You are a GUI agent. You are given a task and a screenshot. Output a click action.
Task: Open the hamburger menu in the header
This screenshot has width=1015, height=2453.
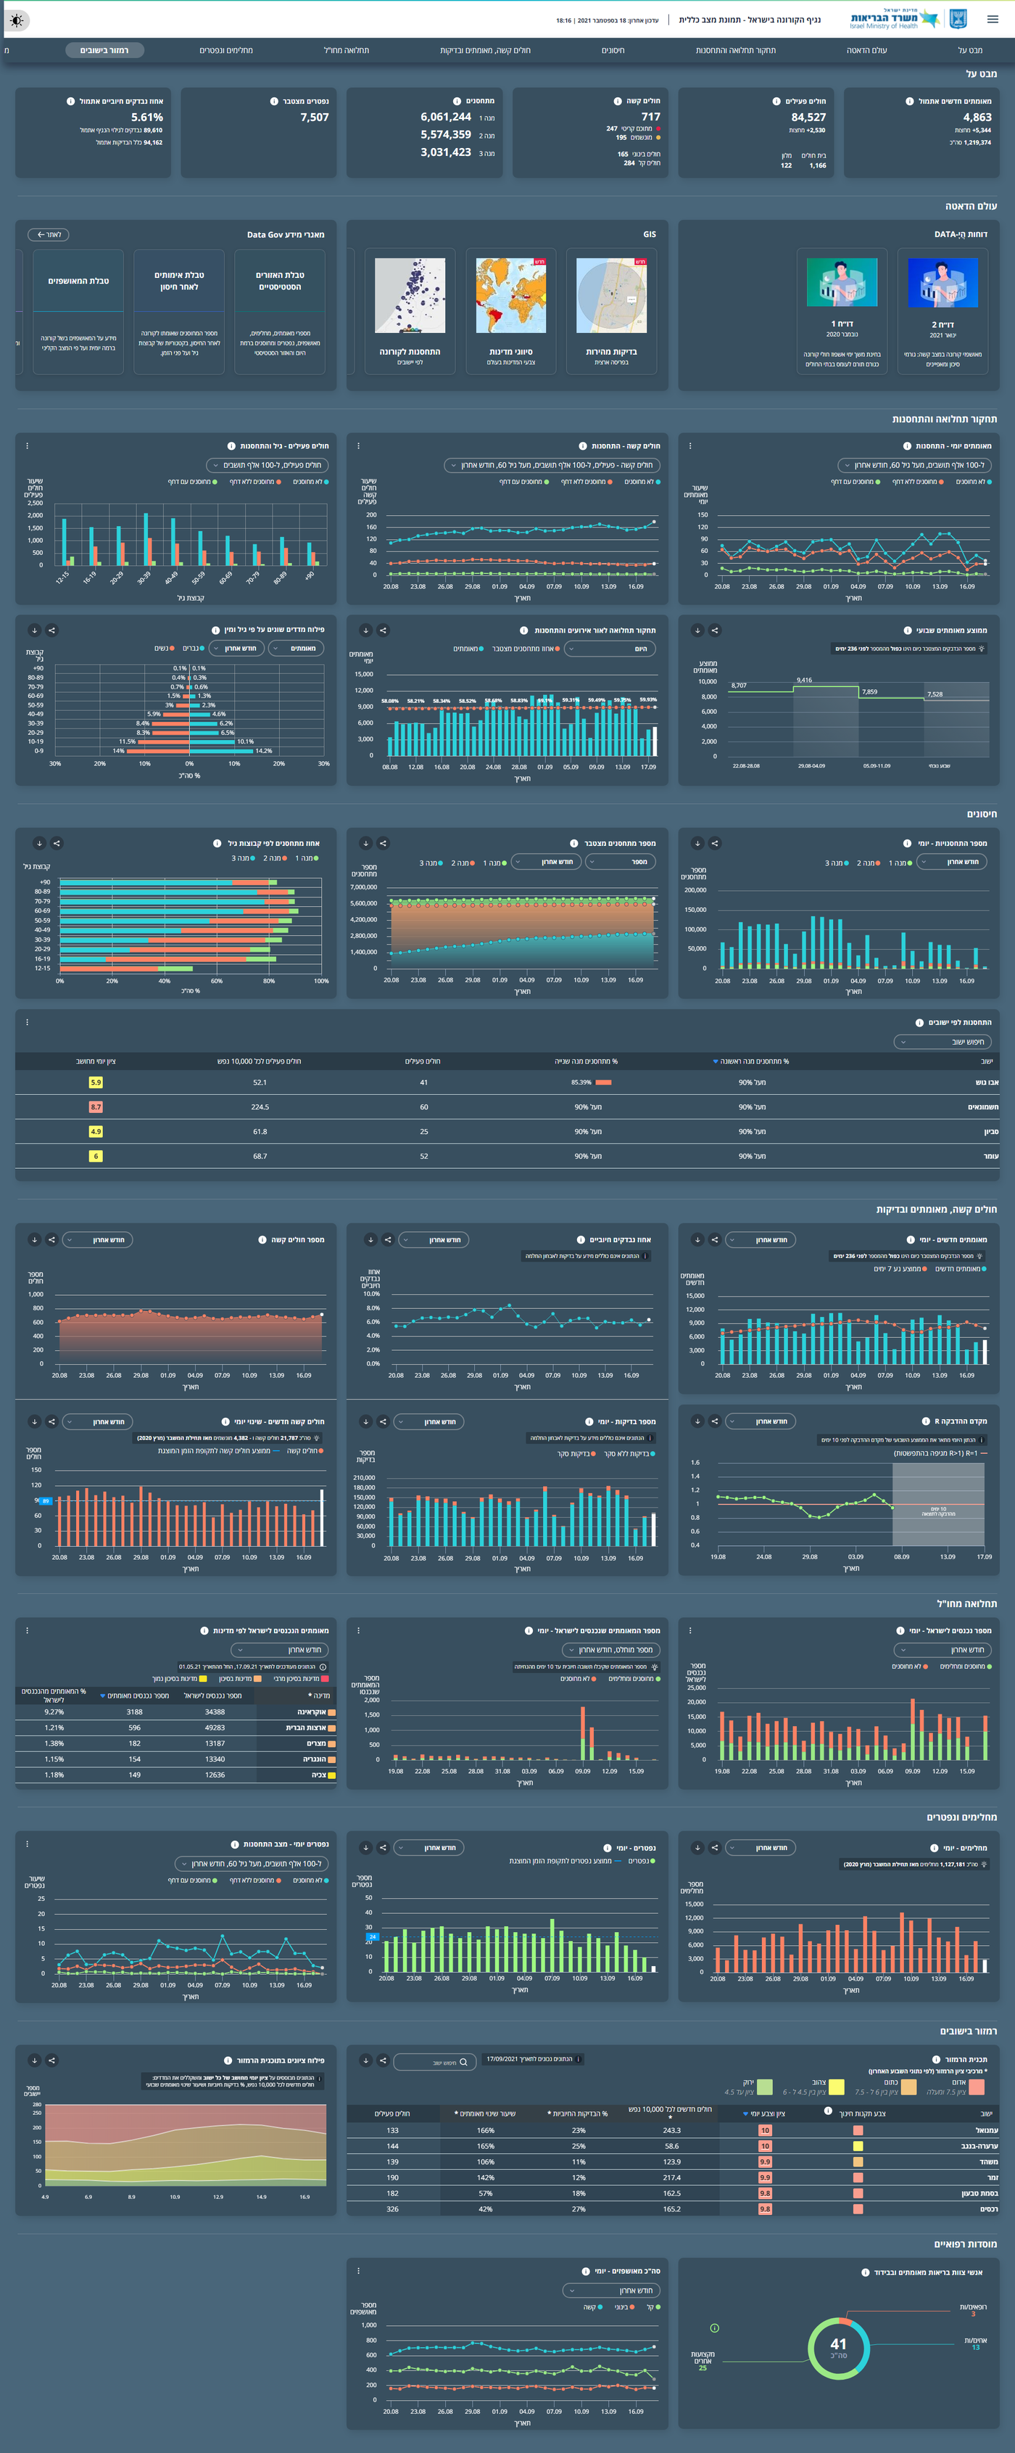(x=993, y=19)
